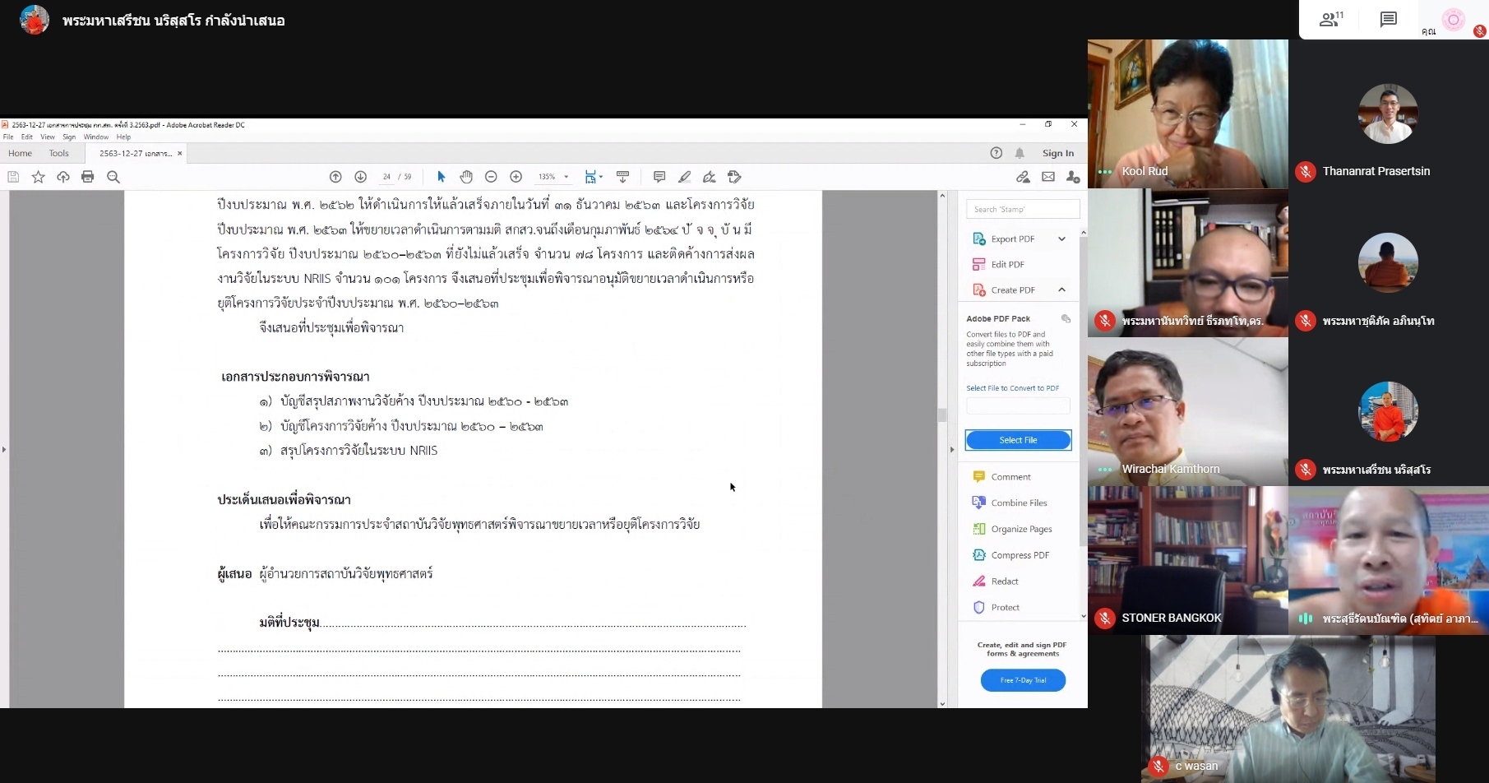Image resolution: width=1489 pixels, height=783 pixels.
Task: Switch to the Tools tab
Action: [59, 153]
